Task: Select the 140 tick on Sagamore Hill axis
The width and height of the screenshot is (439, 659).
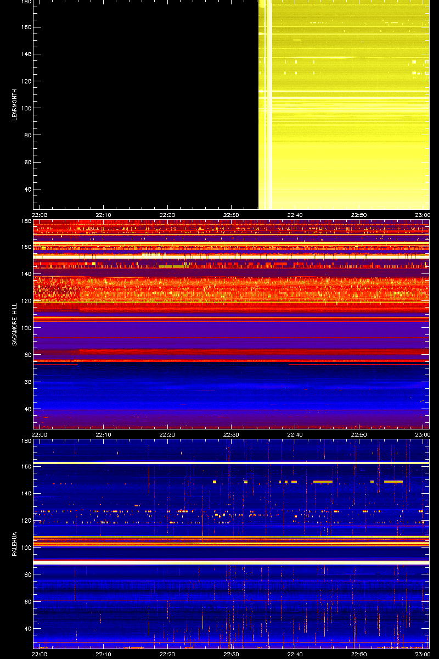Action: coord(26,274)
